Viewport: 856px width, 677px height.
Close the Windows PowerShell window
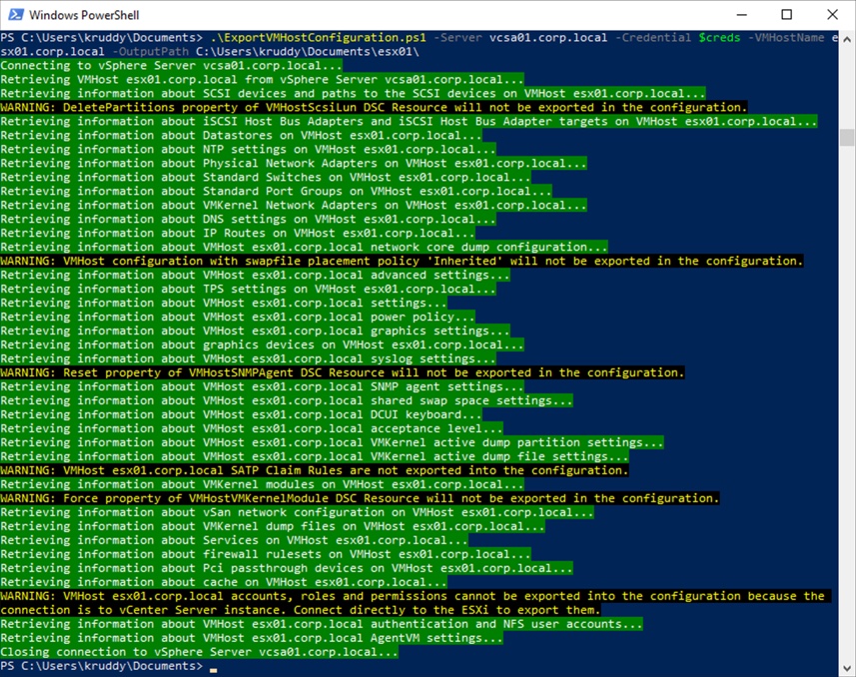tap(832, 15)
